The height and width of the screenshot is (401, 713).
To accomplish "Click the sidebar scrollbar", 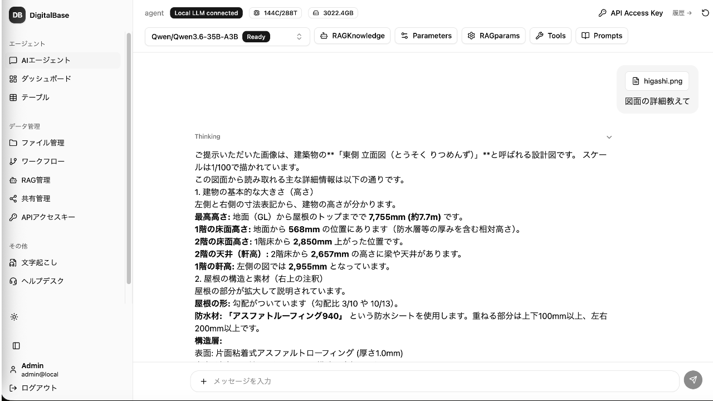I will point(129,159).
